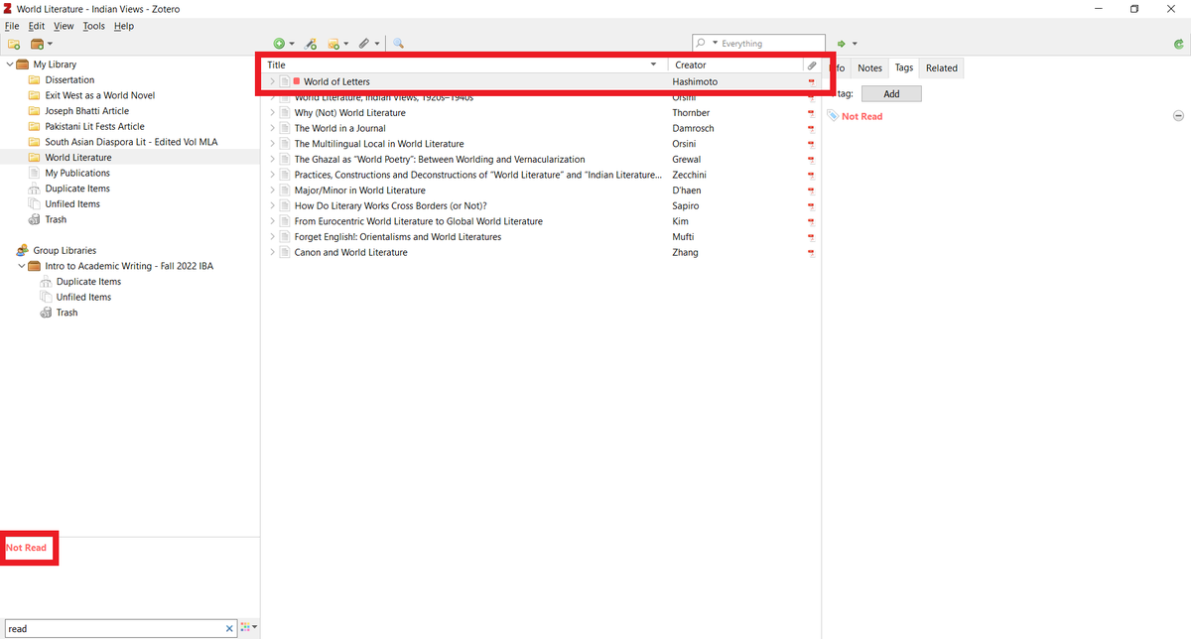The width and height of the screenshot is (1191, 639).
Task: Select The Ghazal as World Poetry item
Action: (x=541, y=159)
